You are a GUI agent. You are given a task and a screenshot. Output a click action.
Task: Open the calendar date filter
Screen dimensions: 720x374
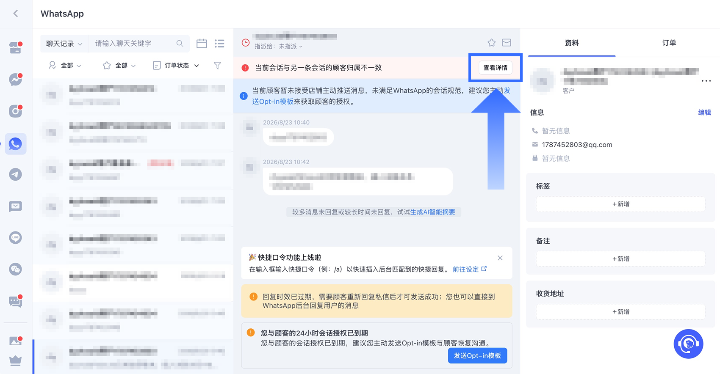pos(202,44)
